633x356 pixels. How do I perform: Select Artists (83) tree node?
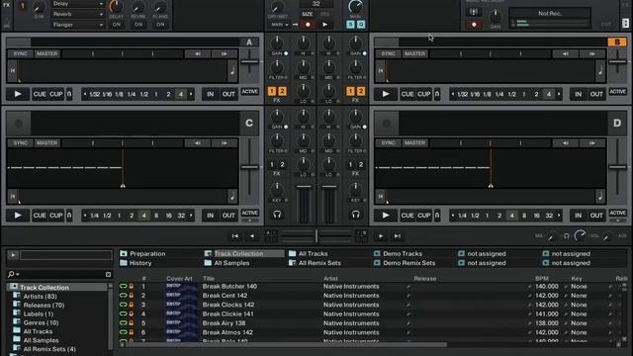click(x=40, y=297)
